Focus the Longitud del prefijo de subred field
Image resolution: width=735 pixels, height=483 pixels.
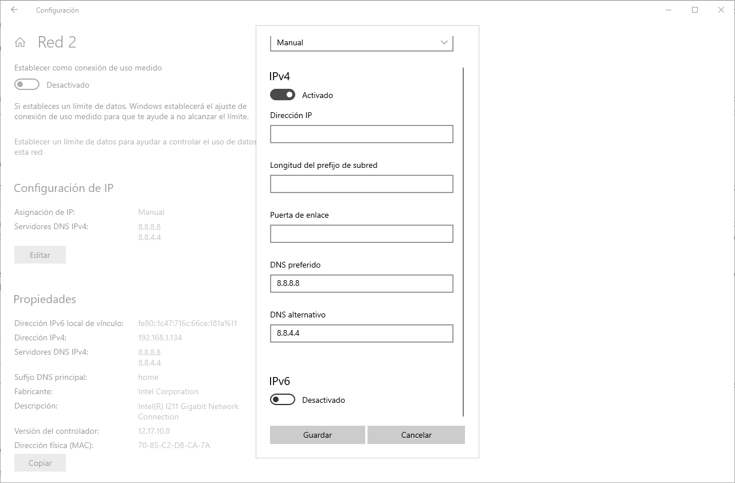[361, 184]
